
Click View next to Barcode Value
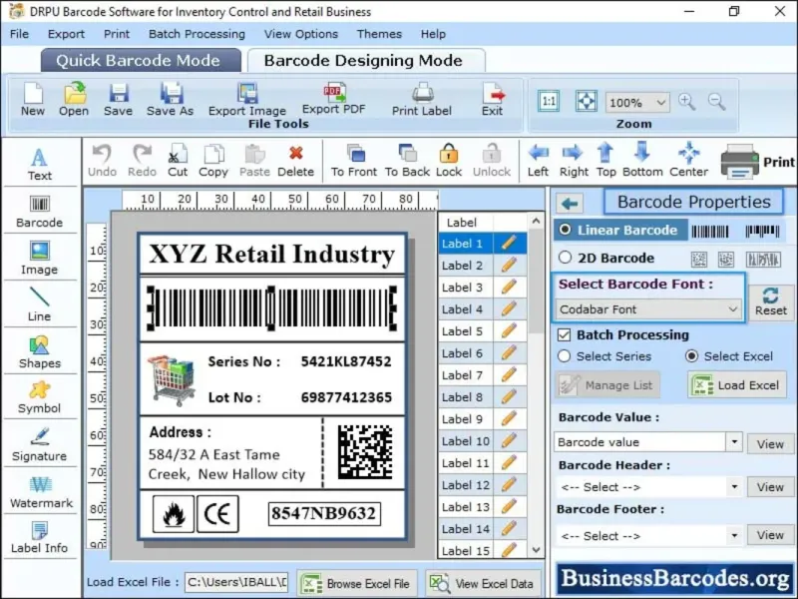[x=770, y=443]
